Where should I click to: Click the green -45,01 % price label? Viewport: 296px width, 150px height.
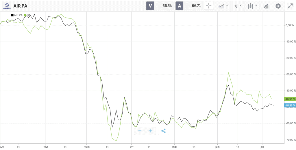290,99
